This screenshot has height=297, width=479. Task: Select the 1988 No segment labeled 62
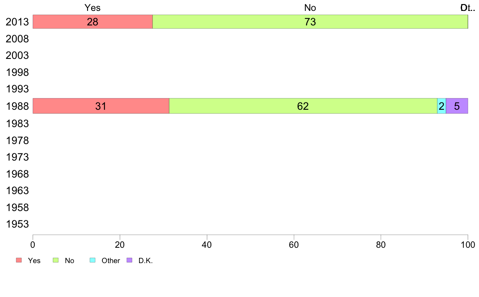coord(303,106)
